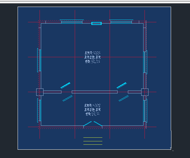Select the topmost yellow entrance step line
The height and width of the screenshot is (158, 190).
(x=93, y=137)
